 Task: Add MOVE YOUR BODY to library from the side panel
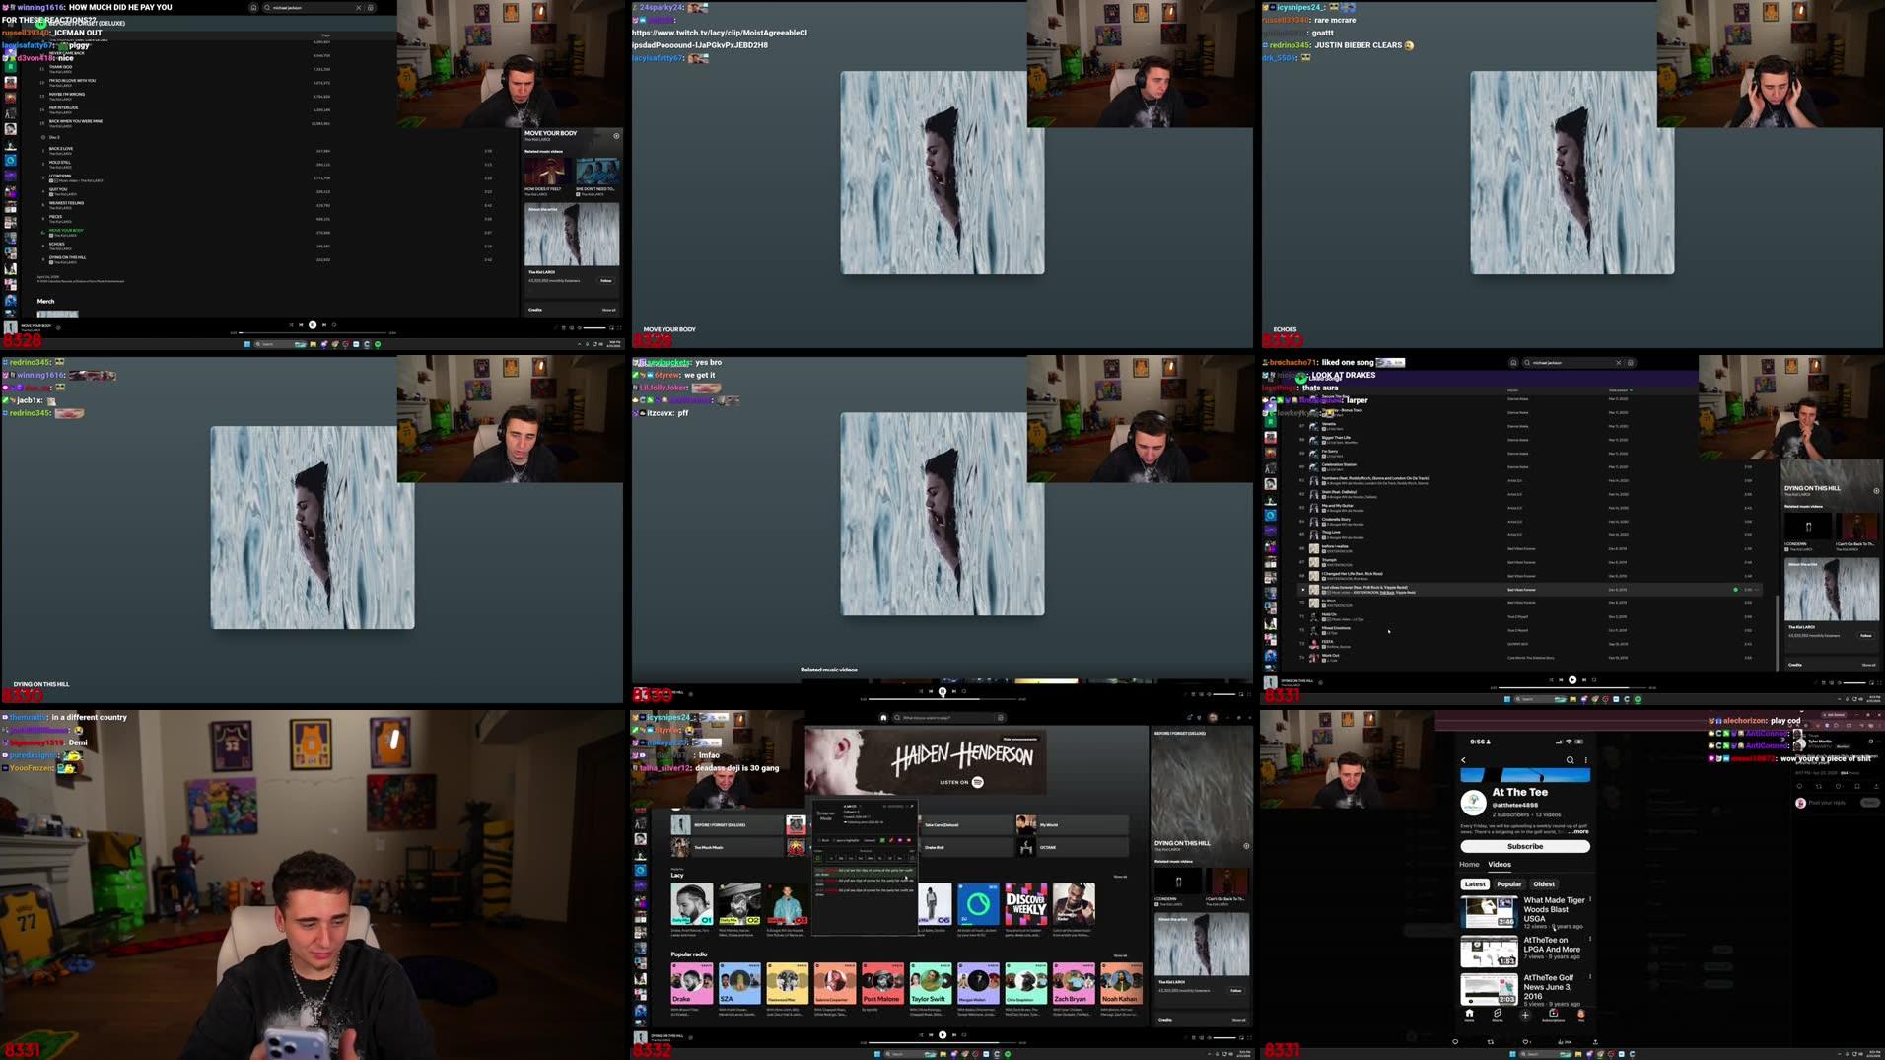tap(616, 135)
